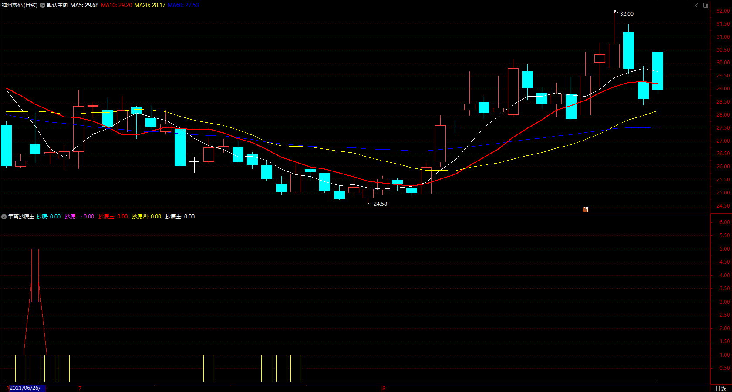Click the red spike bar in indicator panel

(35, 275)
